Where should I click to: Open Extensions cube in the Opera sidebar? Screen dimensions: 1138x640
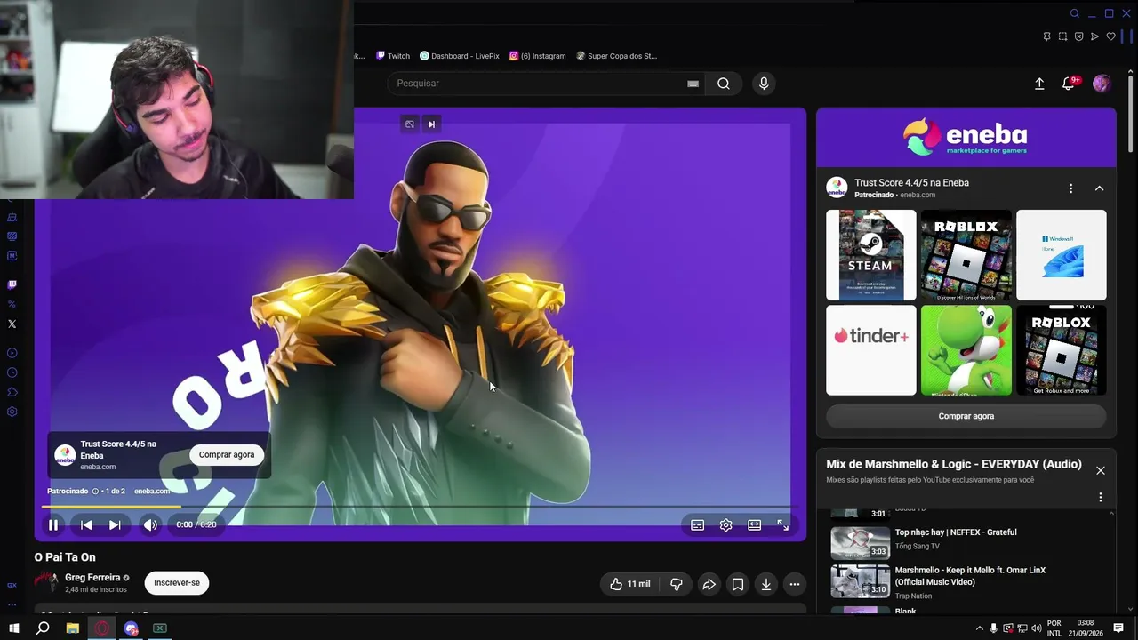click(x=12, y=392)
